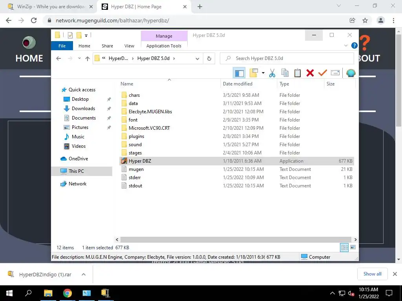Click the red X Delete icon
This screenshot has width=402, height=301.
tap(310, 73)
